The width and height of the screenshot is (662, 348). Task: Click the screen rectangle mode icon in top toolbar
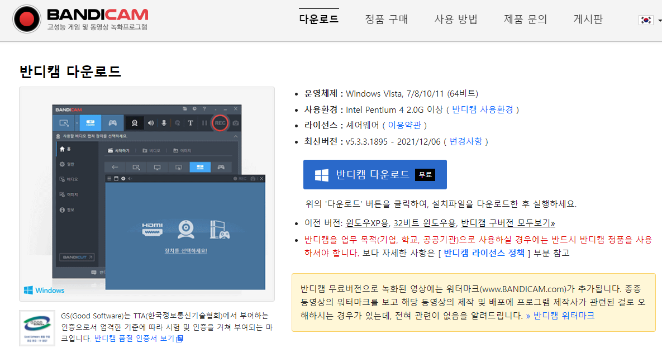coord(64,123)
